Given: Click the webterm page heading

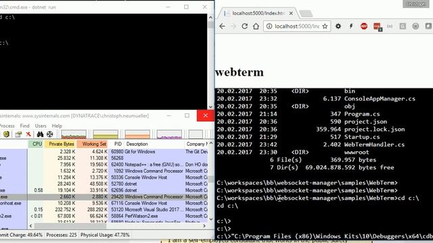Looking at the screenshot, I should 240,72.
